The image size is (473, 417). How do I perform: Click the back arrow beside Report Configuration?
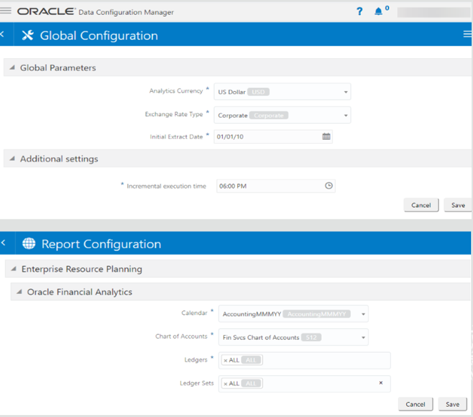click(3, 243)
